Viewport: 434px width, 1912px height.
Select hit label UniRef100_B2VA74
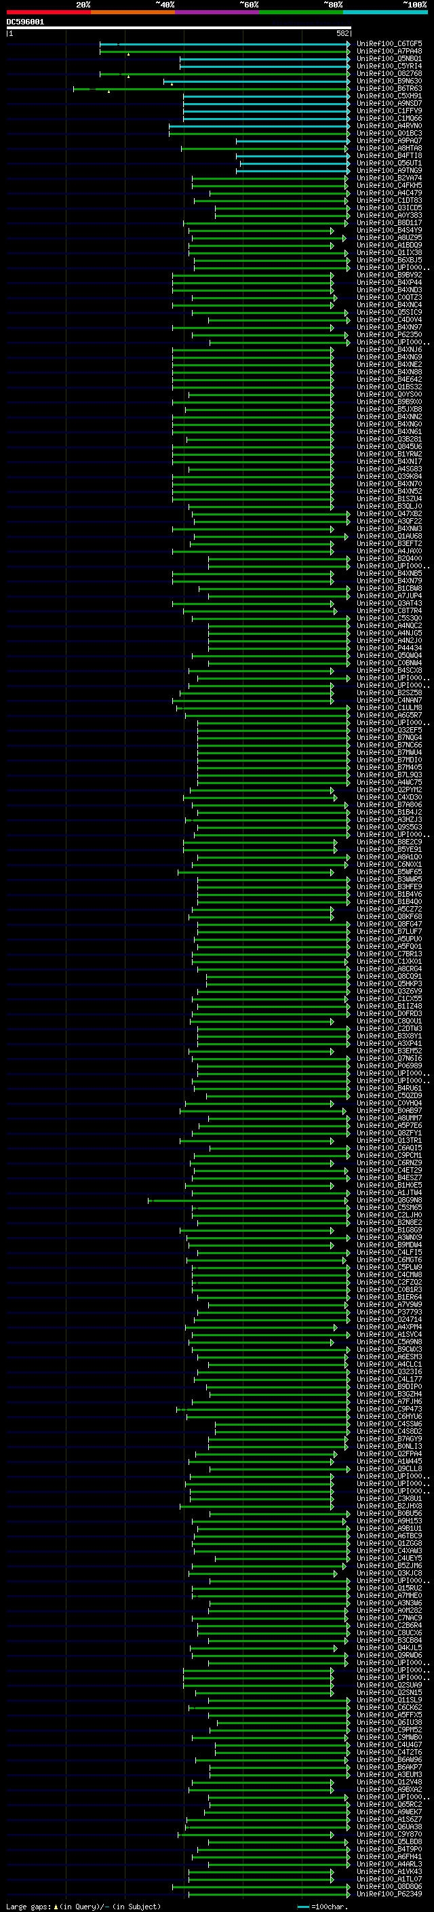coord(389,178)
